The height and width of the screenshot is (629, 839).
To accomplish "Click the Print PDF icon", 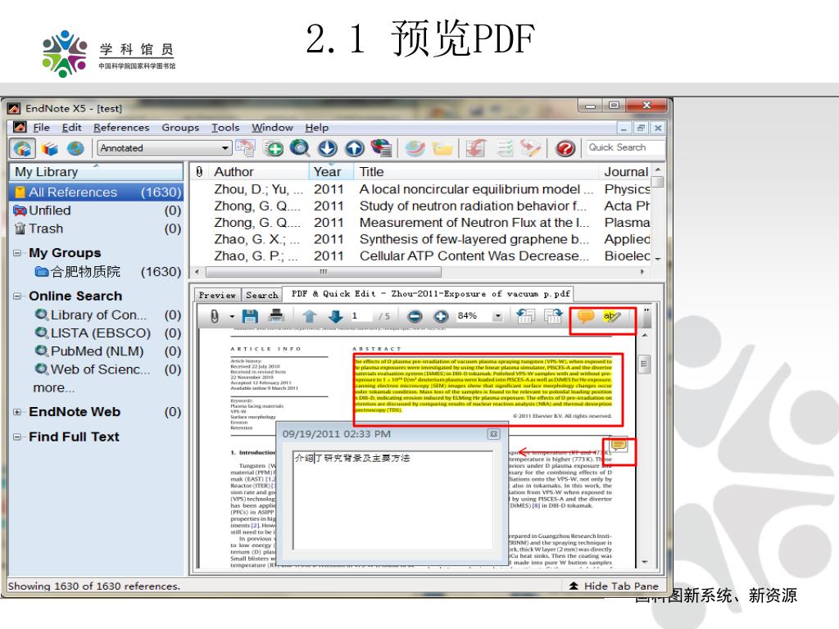I will pyautogui.click(x=276, y=316).
